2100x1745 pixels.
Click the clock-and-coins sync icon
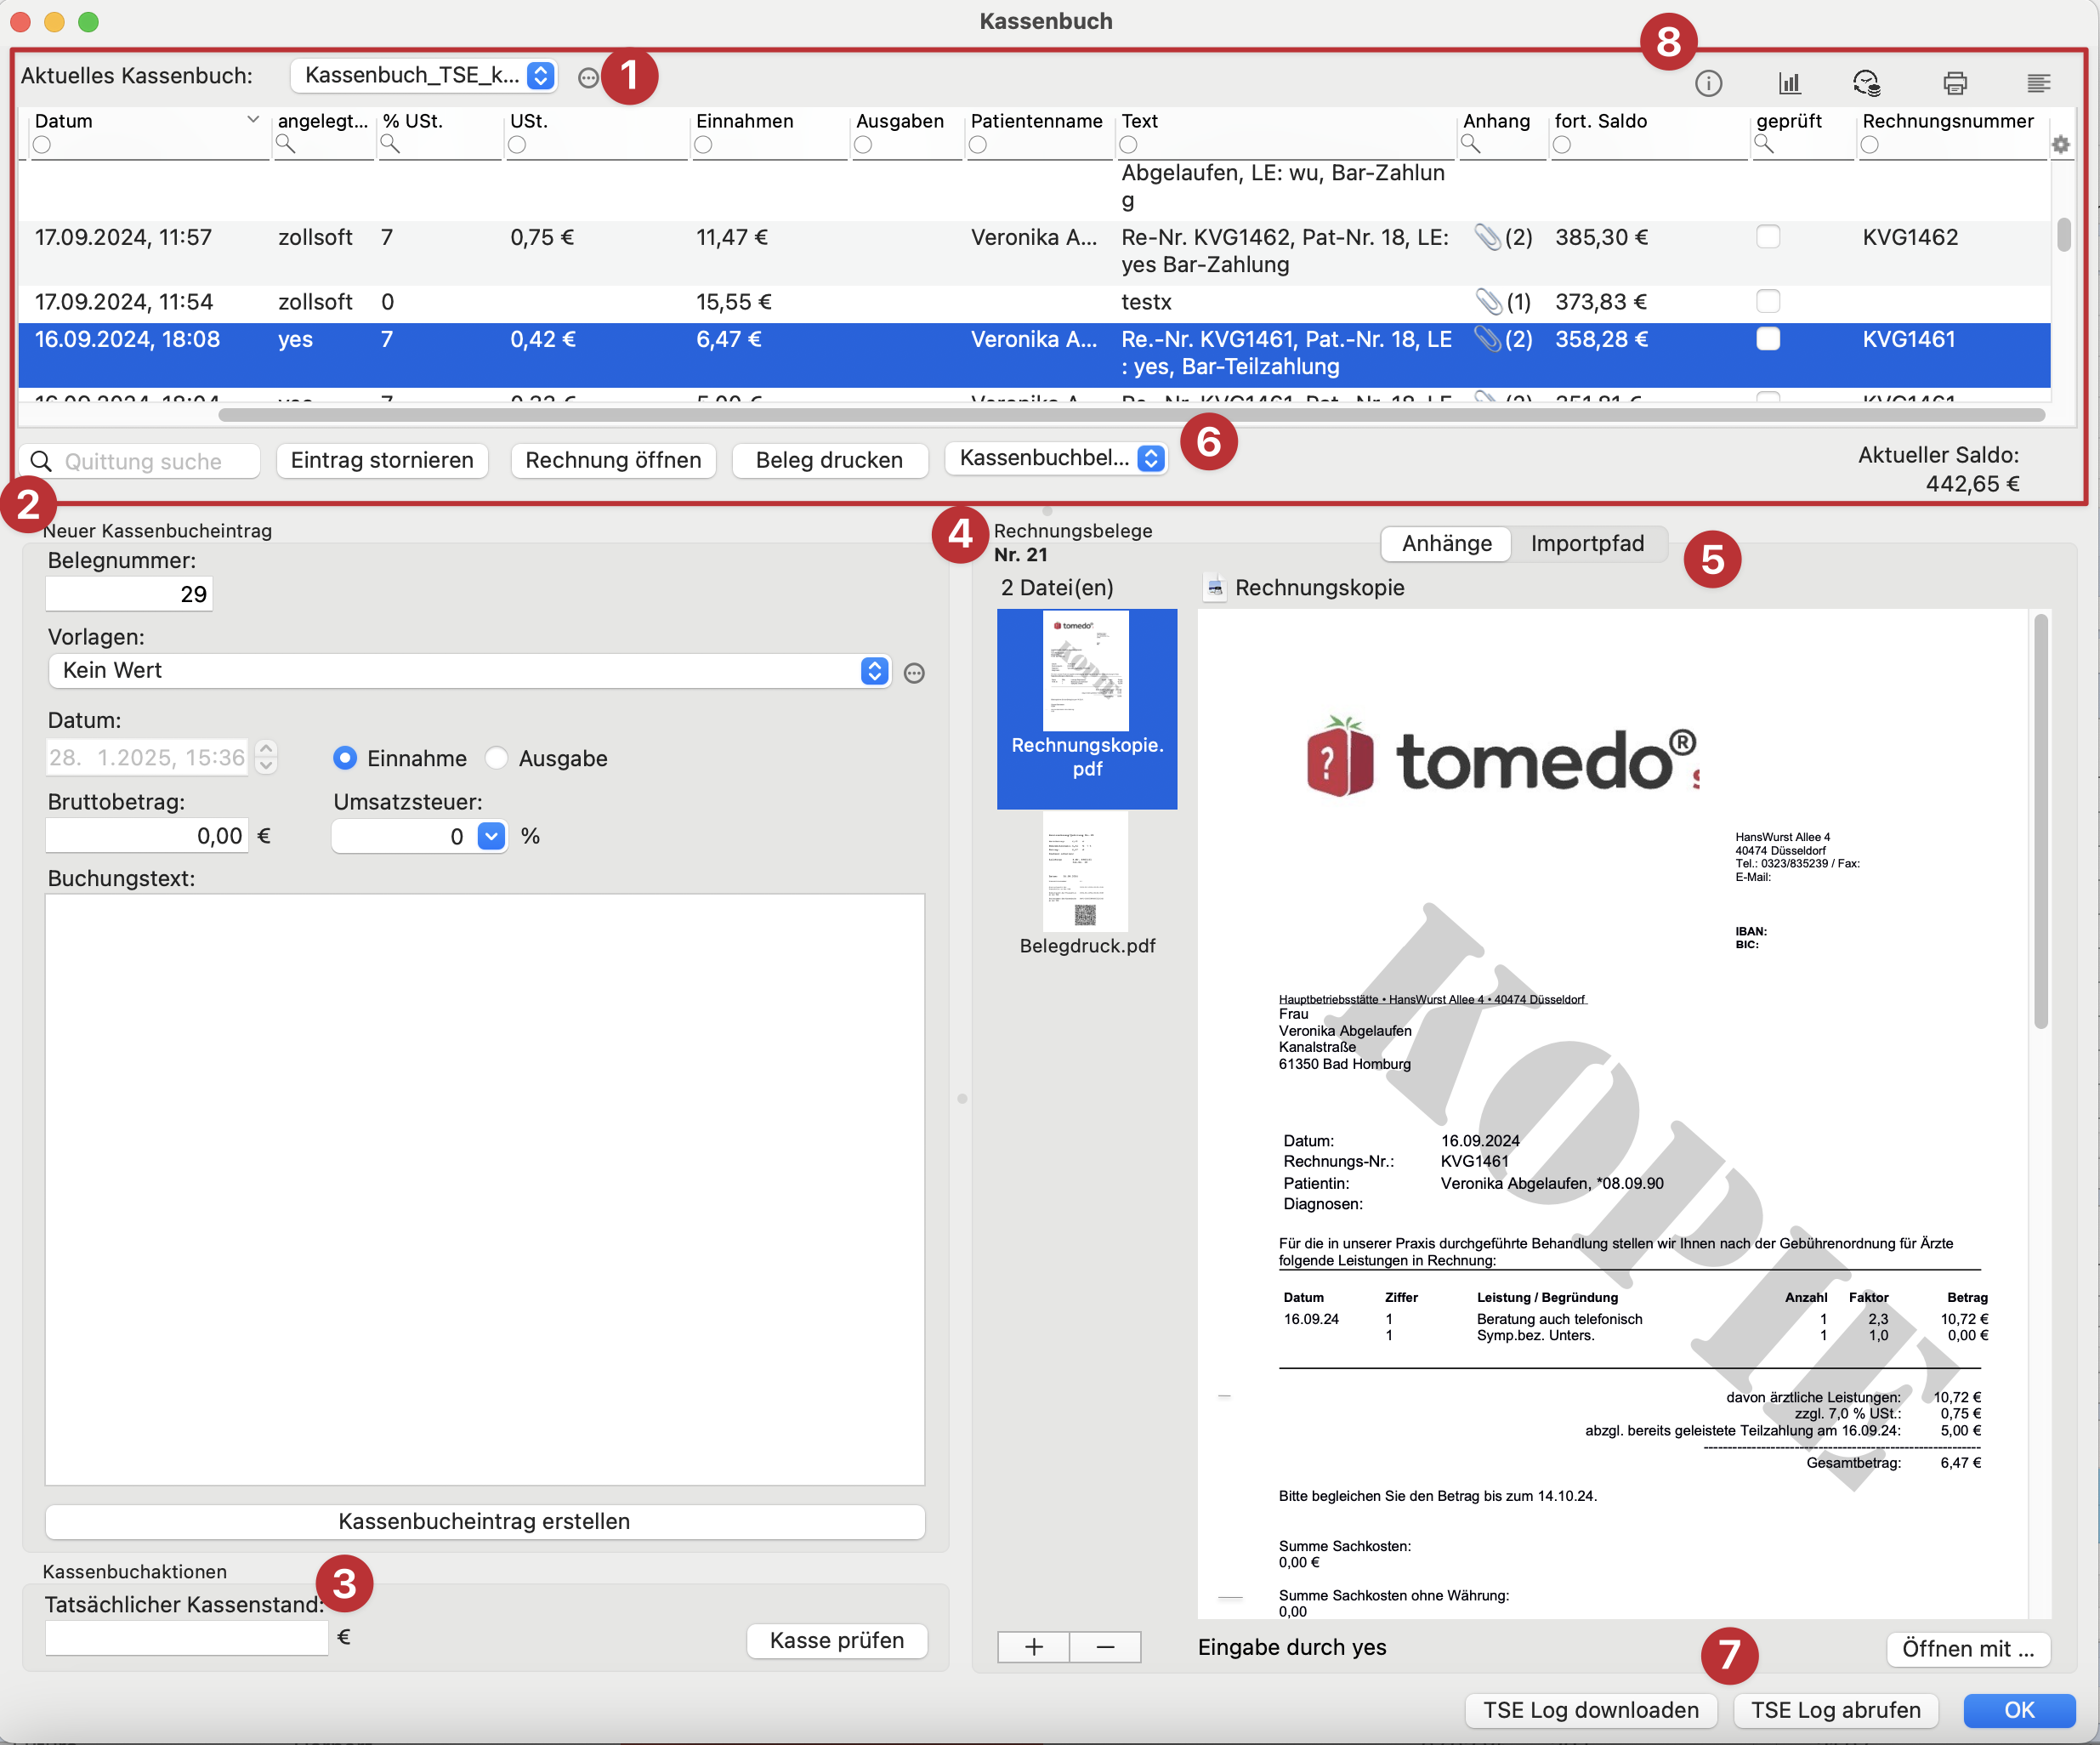pos(1866,83)
